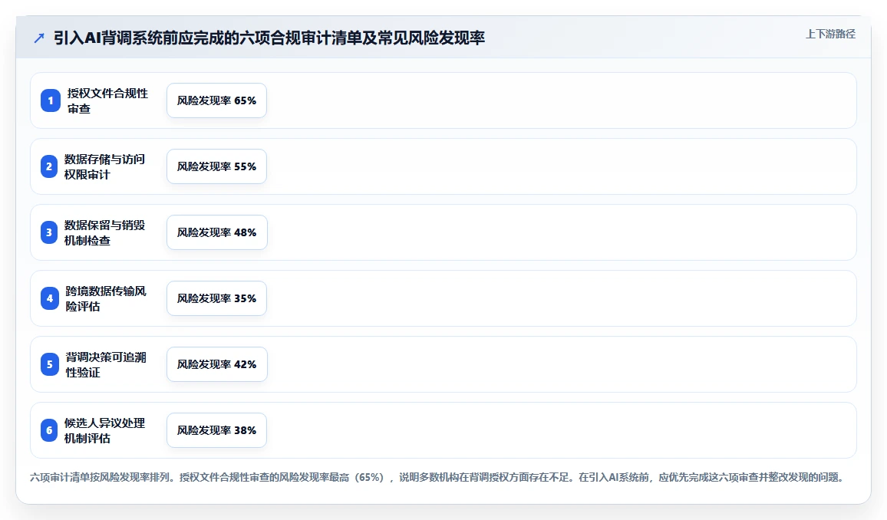Select the number 6 badge

(49, 430)
